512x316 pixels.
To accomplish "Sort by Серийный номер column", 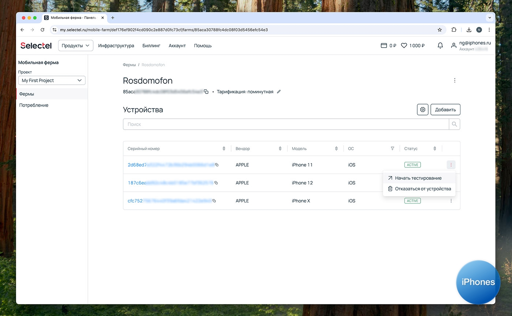I will pyautogui.click(x=224, y=149).
